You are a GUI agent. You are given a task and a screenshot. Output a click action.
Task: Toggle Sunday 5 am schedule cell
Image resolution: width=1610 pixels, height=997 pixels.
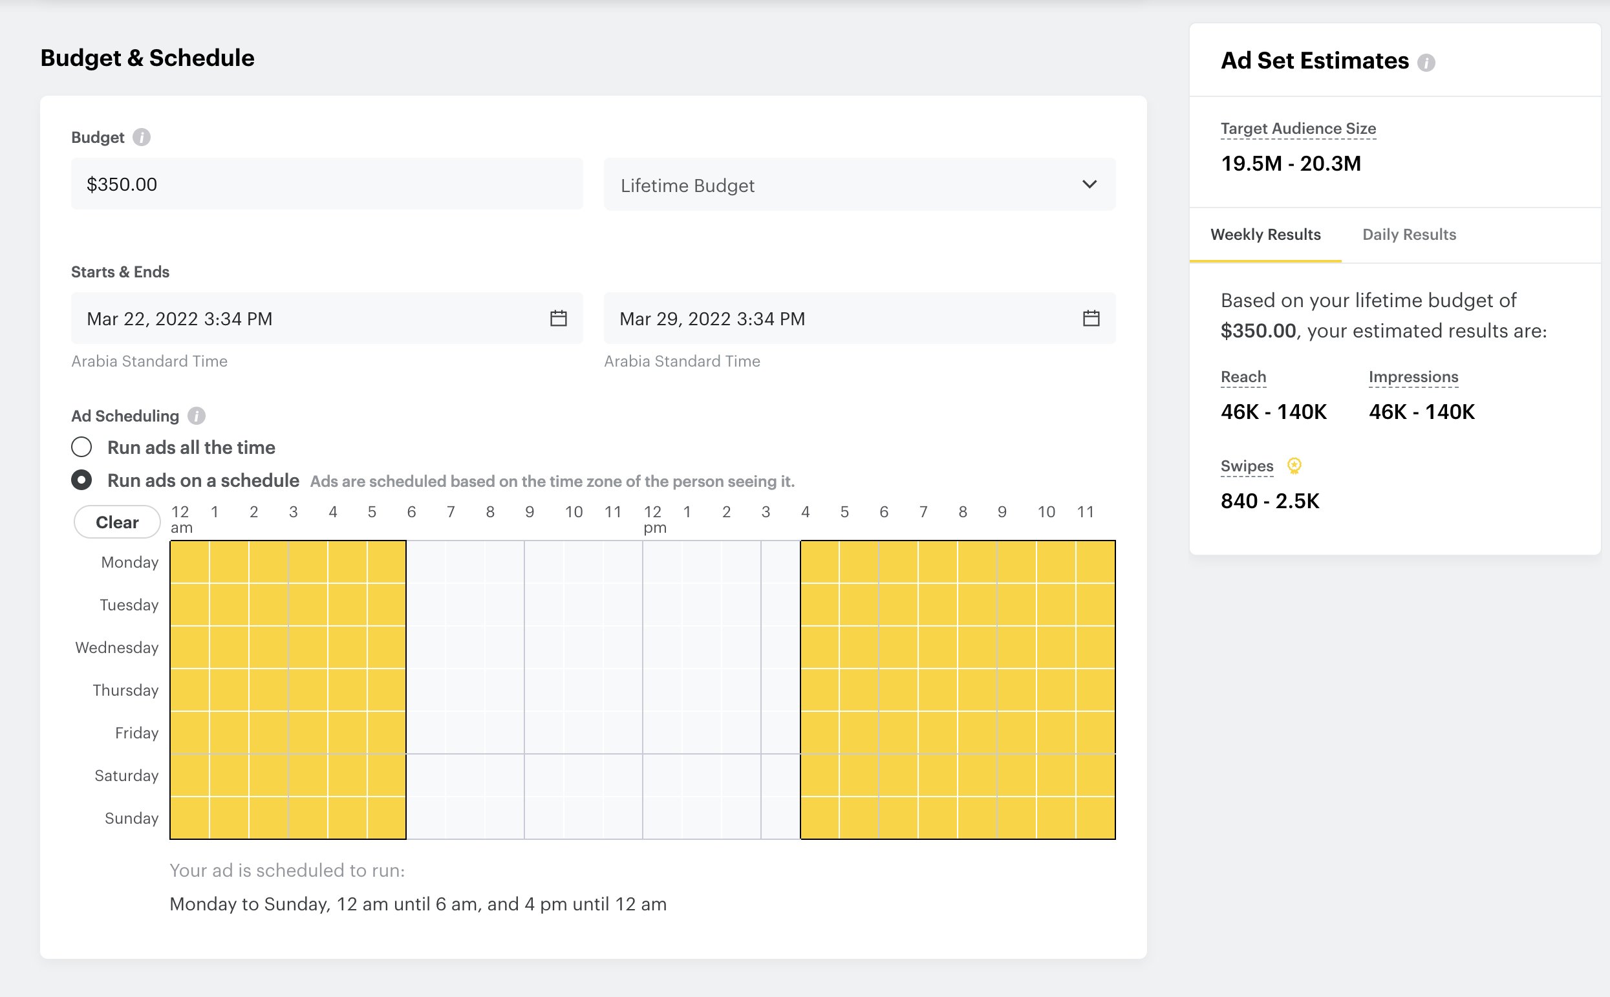pos(387,818)
